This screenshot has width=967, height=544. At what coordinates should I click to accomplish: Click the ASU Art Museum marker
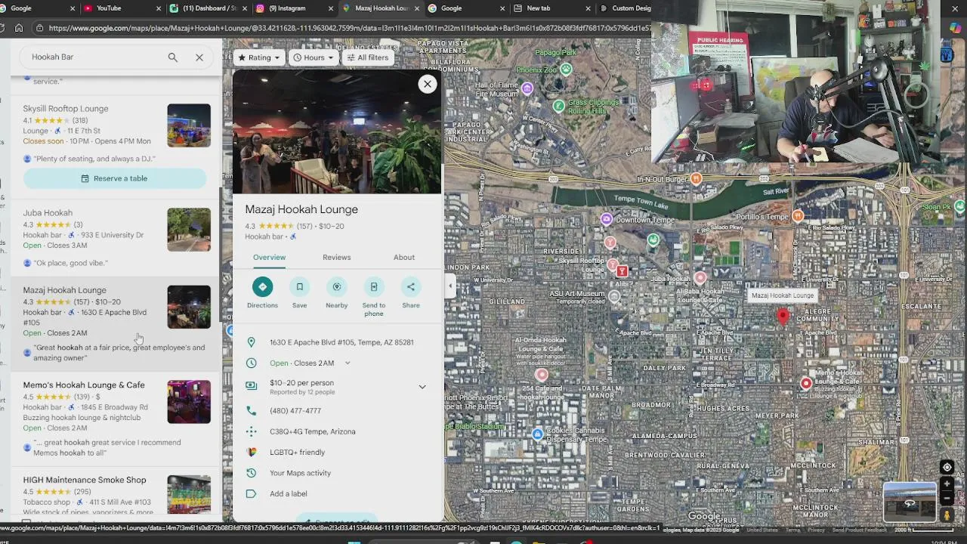click(614, 297)
